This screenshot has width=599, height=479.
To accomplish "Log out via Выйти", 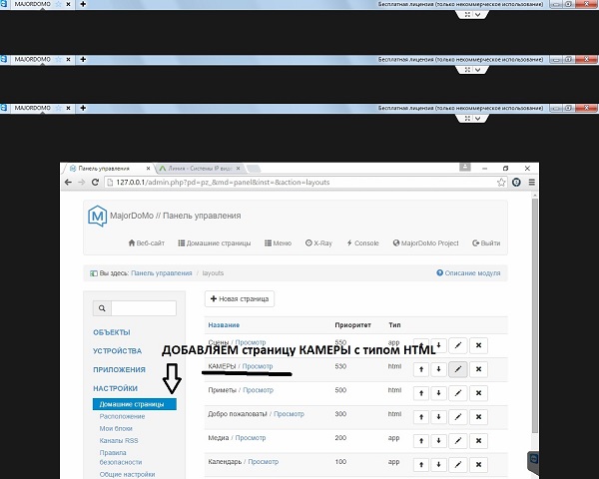I will coord(486,242).
